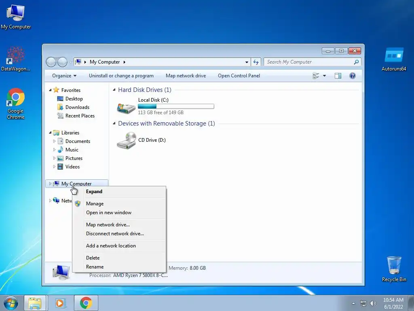Click the computer icon in details pane
This screenshot has width=414, height=311.
point(61,273)
